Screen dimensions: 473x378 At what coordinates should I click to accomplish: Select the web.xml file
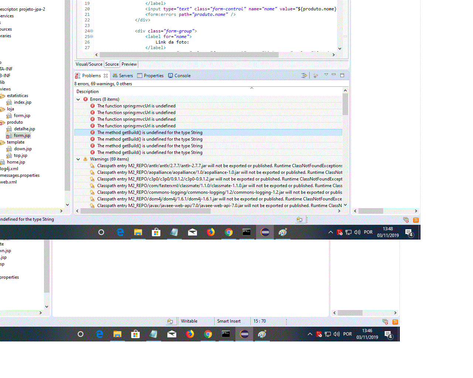(x=8, y=182)
